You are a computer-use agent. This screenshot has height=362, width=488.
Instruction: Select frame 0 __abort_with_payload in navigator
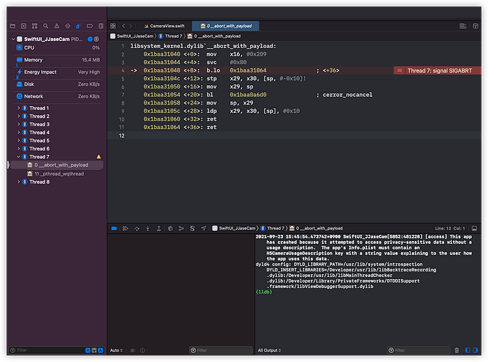coord(56,165)
